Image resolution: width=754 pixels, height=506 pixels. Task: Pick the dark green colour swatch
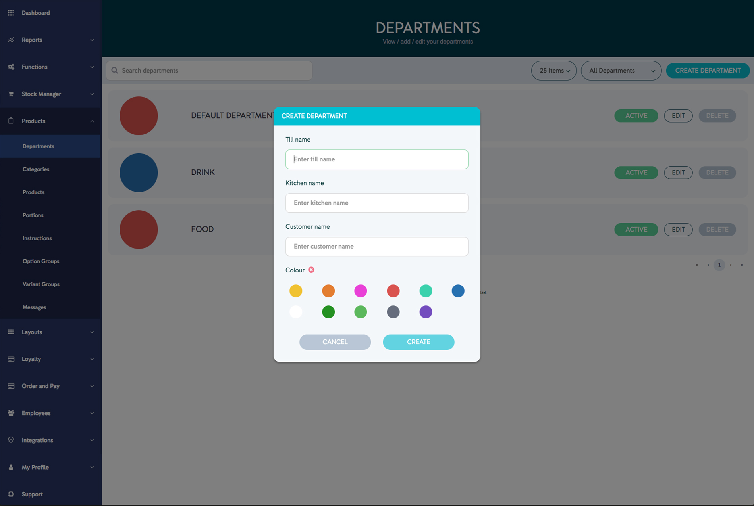pos(328,312)
